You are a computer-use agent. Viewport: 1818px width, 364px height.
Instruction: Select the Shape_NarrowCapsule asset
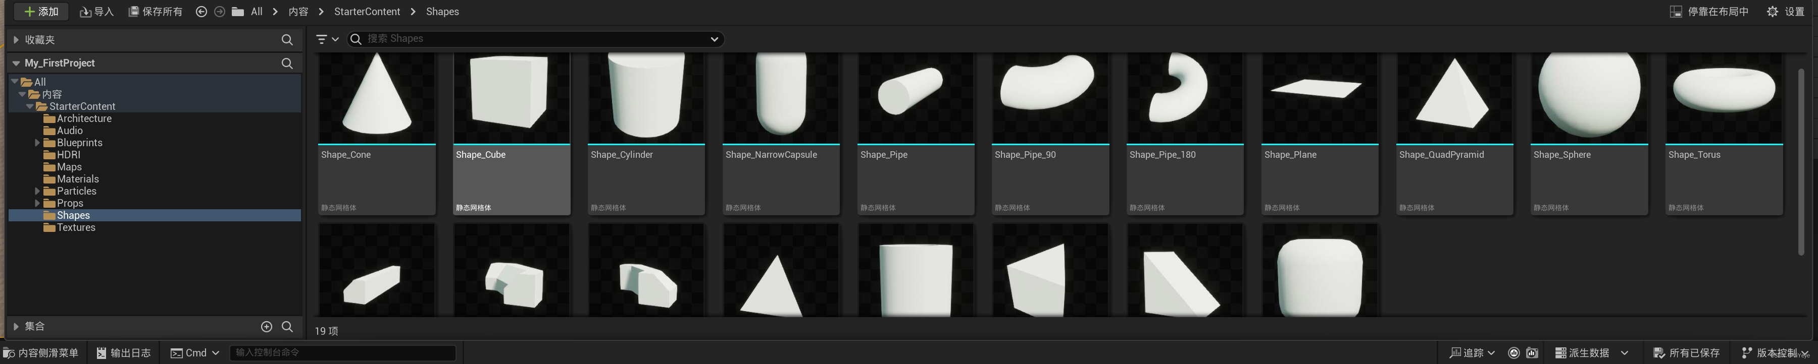(x=781, y=134)
